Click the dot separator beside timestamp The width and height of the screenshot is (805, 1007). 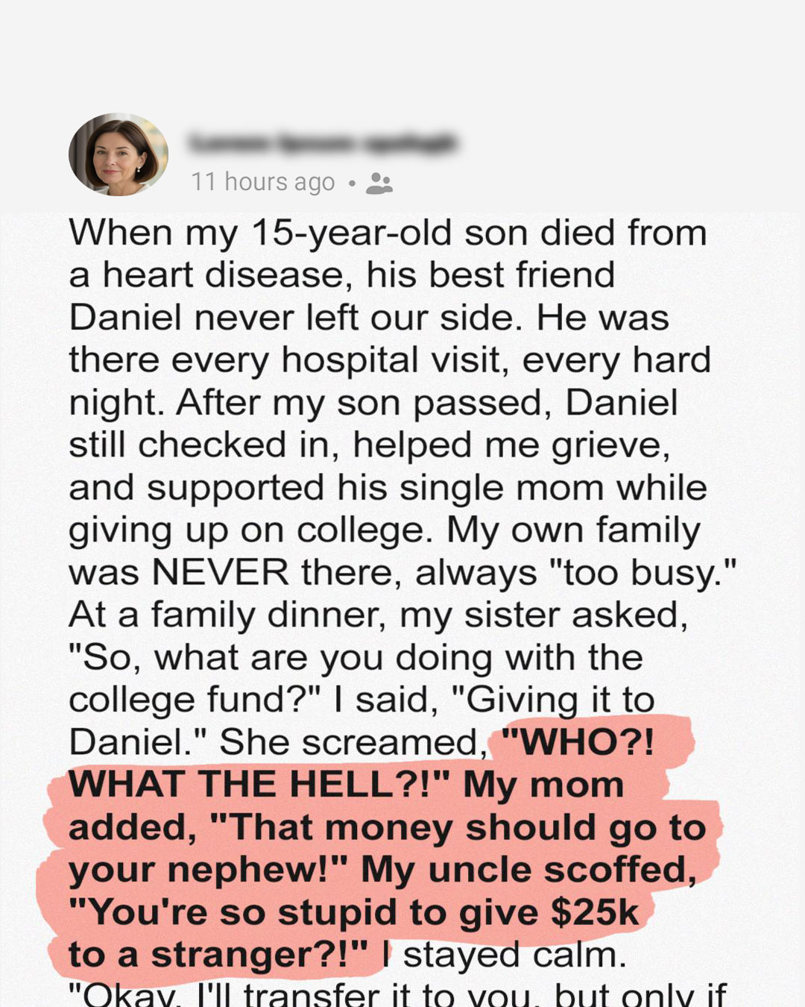pos(352,183)
